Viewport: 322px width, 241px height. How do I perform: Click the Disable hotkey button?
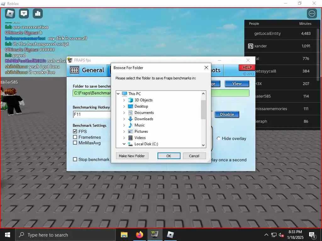tap(227, 114)
